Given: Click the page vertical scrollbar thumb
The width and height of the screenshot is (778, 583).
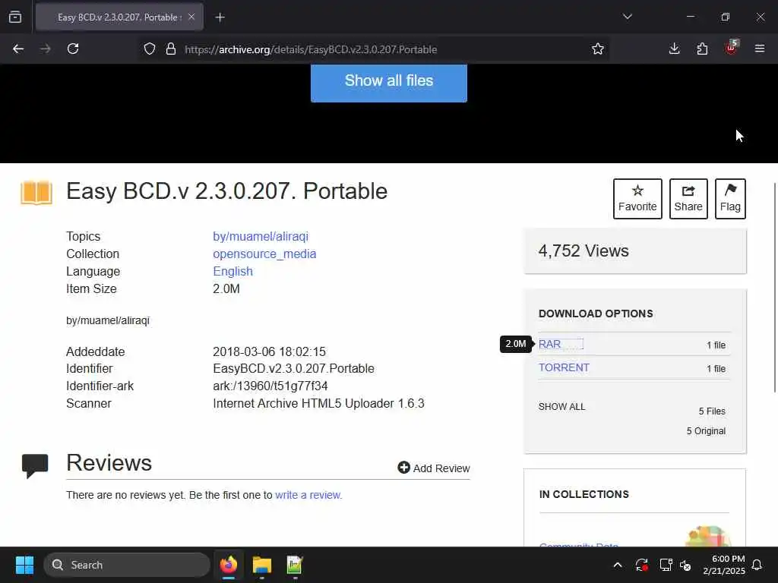Looking at the screenshot, I should tap(775, 288).
